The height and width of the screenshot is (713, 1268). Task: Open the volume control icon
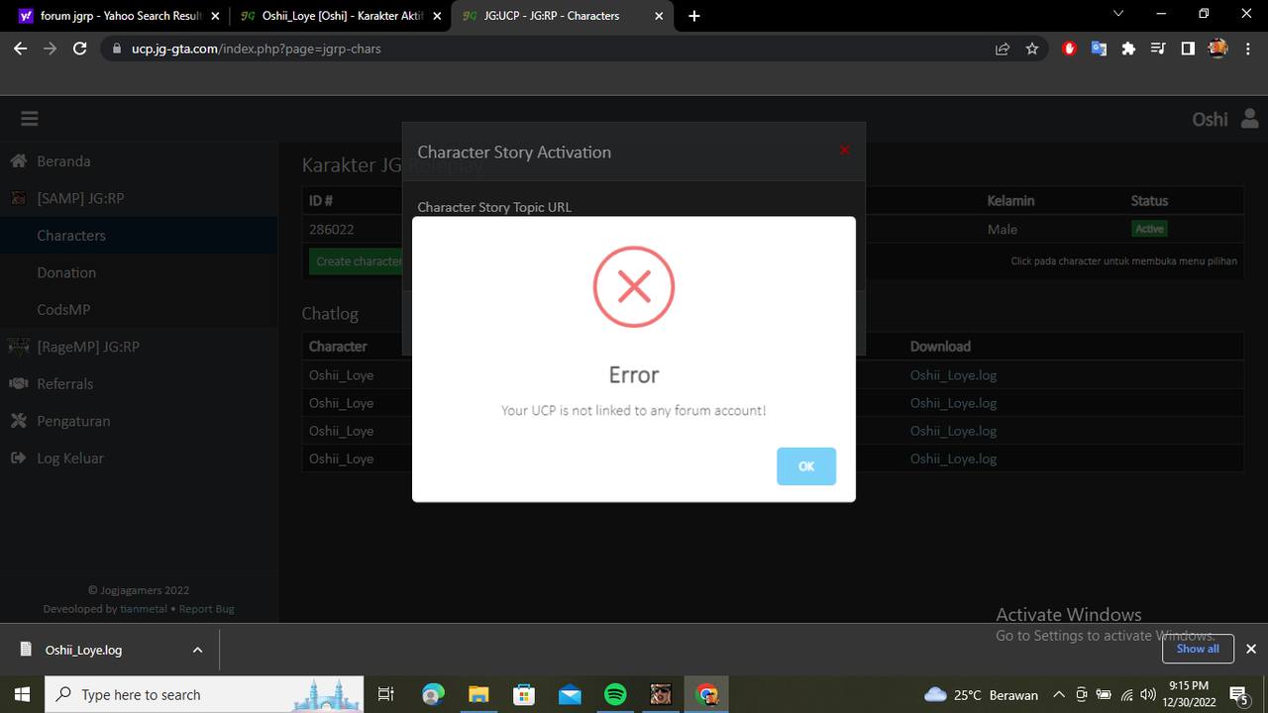(x=1148, y=694)
